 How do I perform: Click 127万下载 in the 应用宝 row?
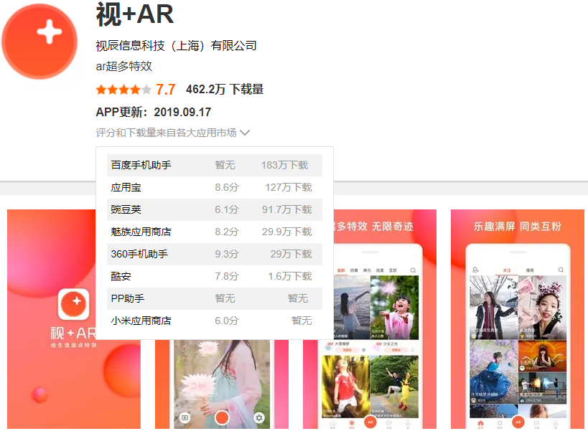click(289, 187)
